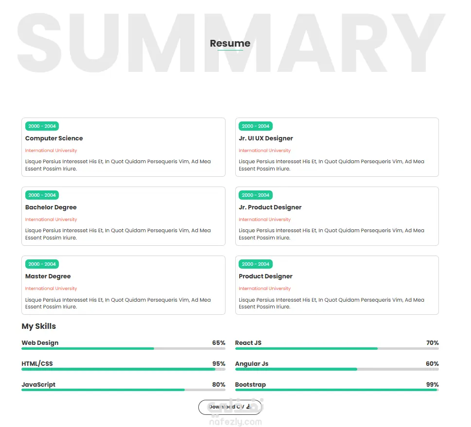The image size is (471, 427).
Task: Click the Computer Science date badge
Action: pyautogui.click(x=42, y=126)
